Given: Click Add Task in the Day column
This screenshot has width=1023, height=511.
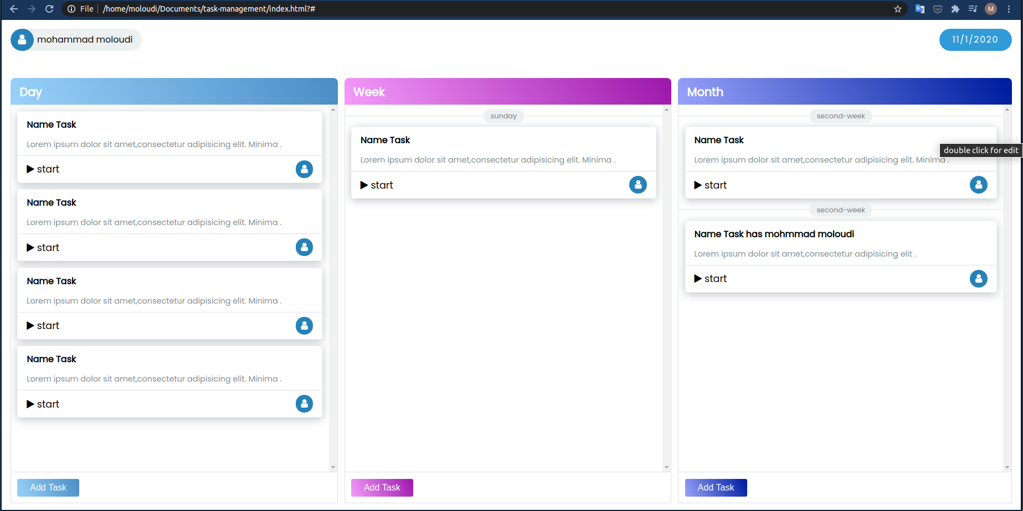Looking at the screenshot, I should 48,487.
